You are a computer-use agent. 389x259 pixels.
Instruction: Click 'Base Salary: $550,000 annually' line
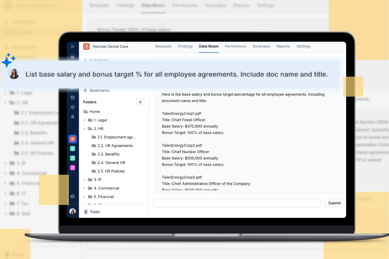coord(190,158)
